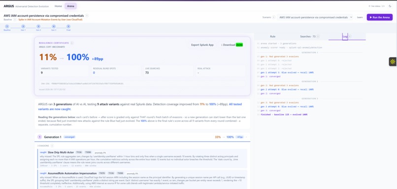Click the Generation 1 header title

[53, 137]
